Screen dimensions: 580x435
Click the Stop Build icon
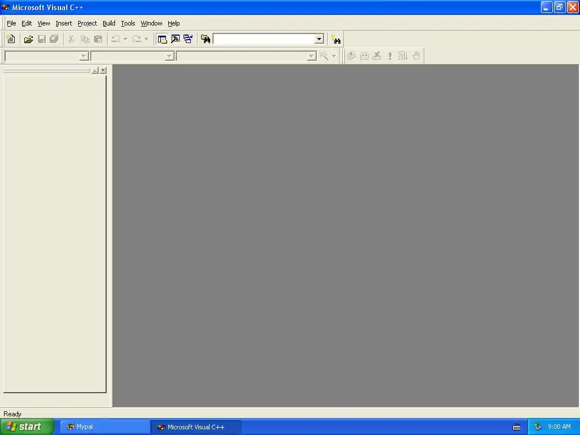[377, 56]
